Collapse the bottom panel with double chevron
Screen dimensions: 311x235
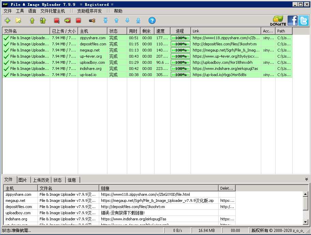coord(307,179)
